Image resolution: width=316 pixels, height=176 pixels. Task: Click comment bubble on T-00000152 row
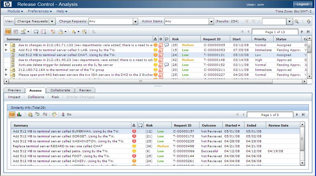(167, 65)
